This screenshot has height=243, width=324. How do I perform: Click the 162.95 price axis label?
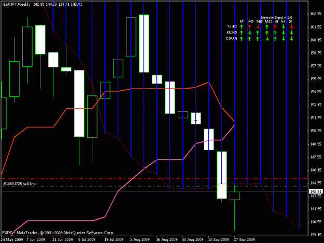(316, 13)
